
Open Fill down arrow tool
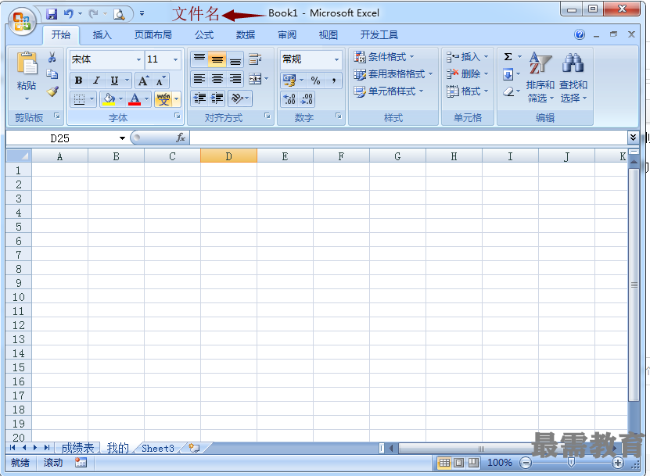[x=508, y=74]
